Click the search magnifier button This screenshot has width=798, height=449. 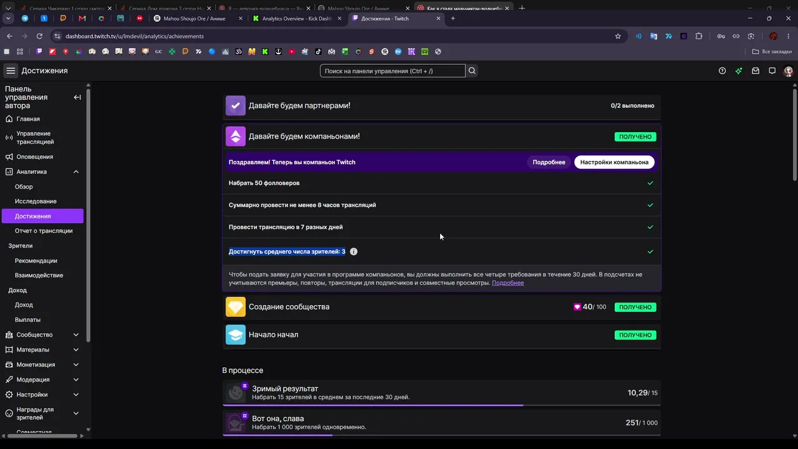pyautogui.click(x=472, y=71)
